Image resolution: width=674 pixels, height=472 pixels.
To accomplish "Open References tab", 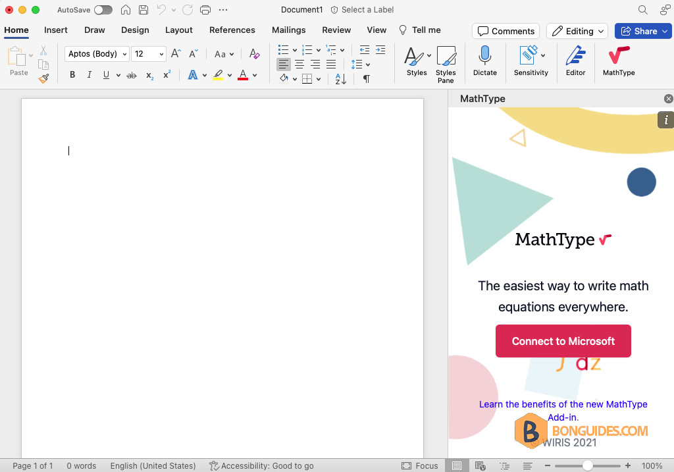I will 232,30.
